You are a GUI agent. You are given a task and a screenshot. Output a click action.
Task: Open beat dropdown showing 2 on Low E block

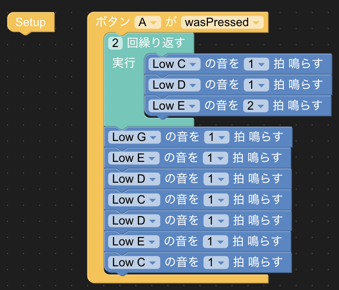[256, 106]
